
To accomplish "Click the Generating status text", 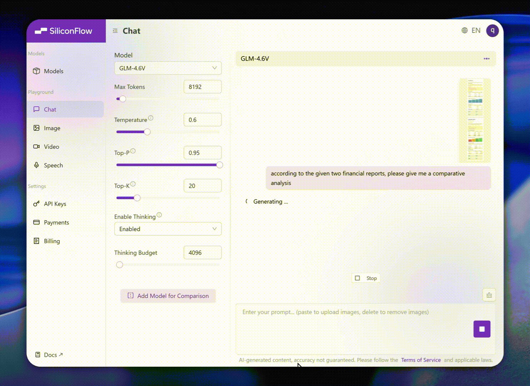I will click(x=270, y=202).
